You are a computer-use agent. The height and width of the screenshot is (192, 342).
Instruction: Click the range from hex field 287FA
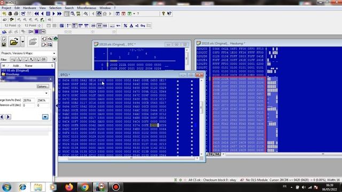click(28, 100)
